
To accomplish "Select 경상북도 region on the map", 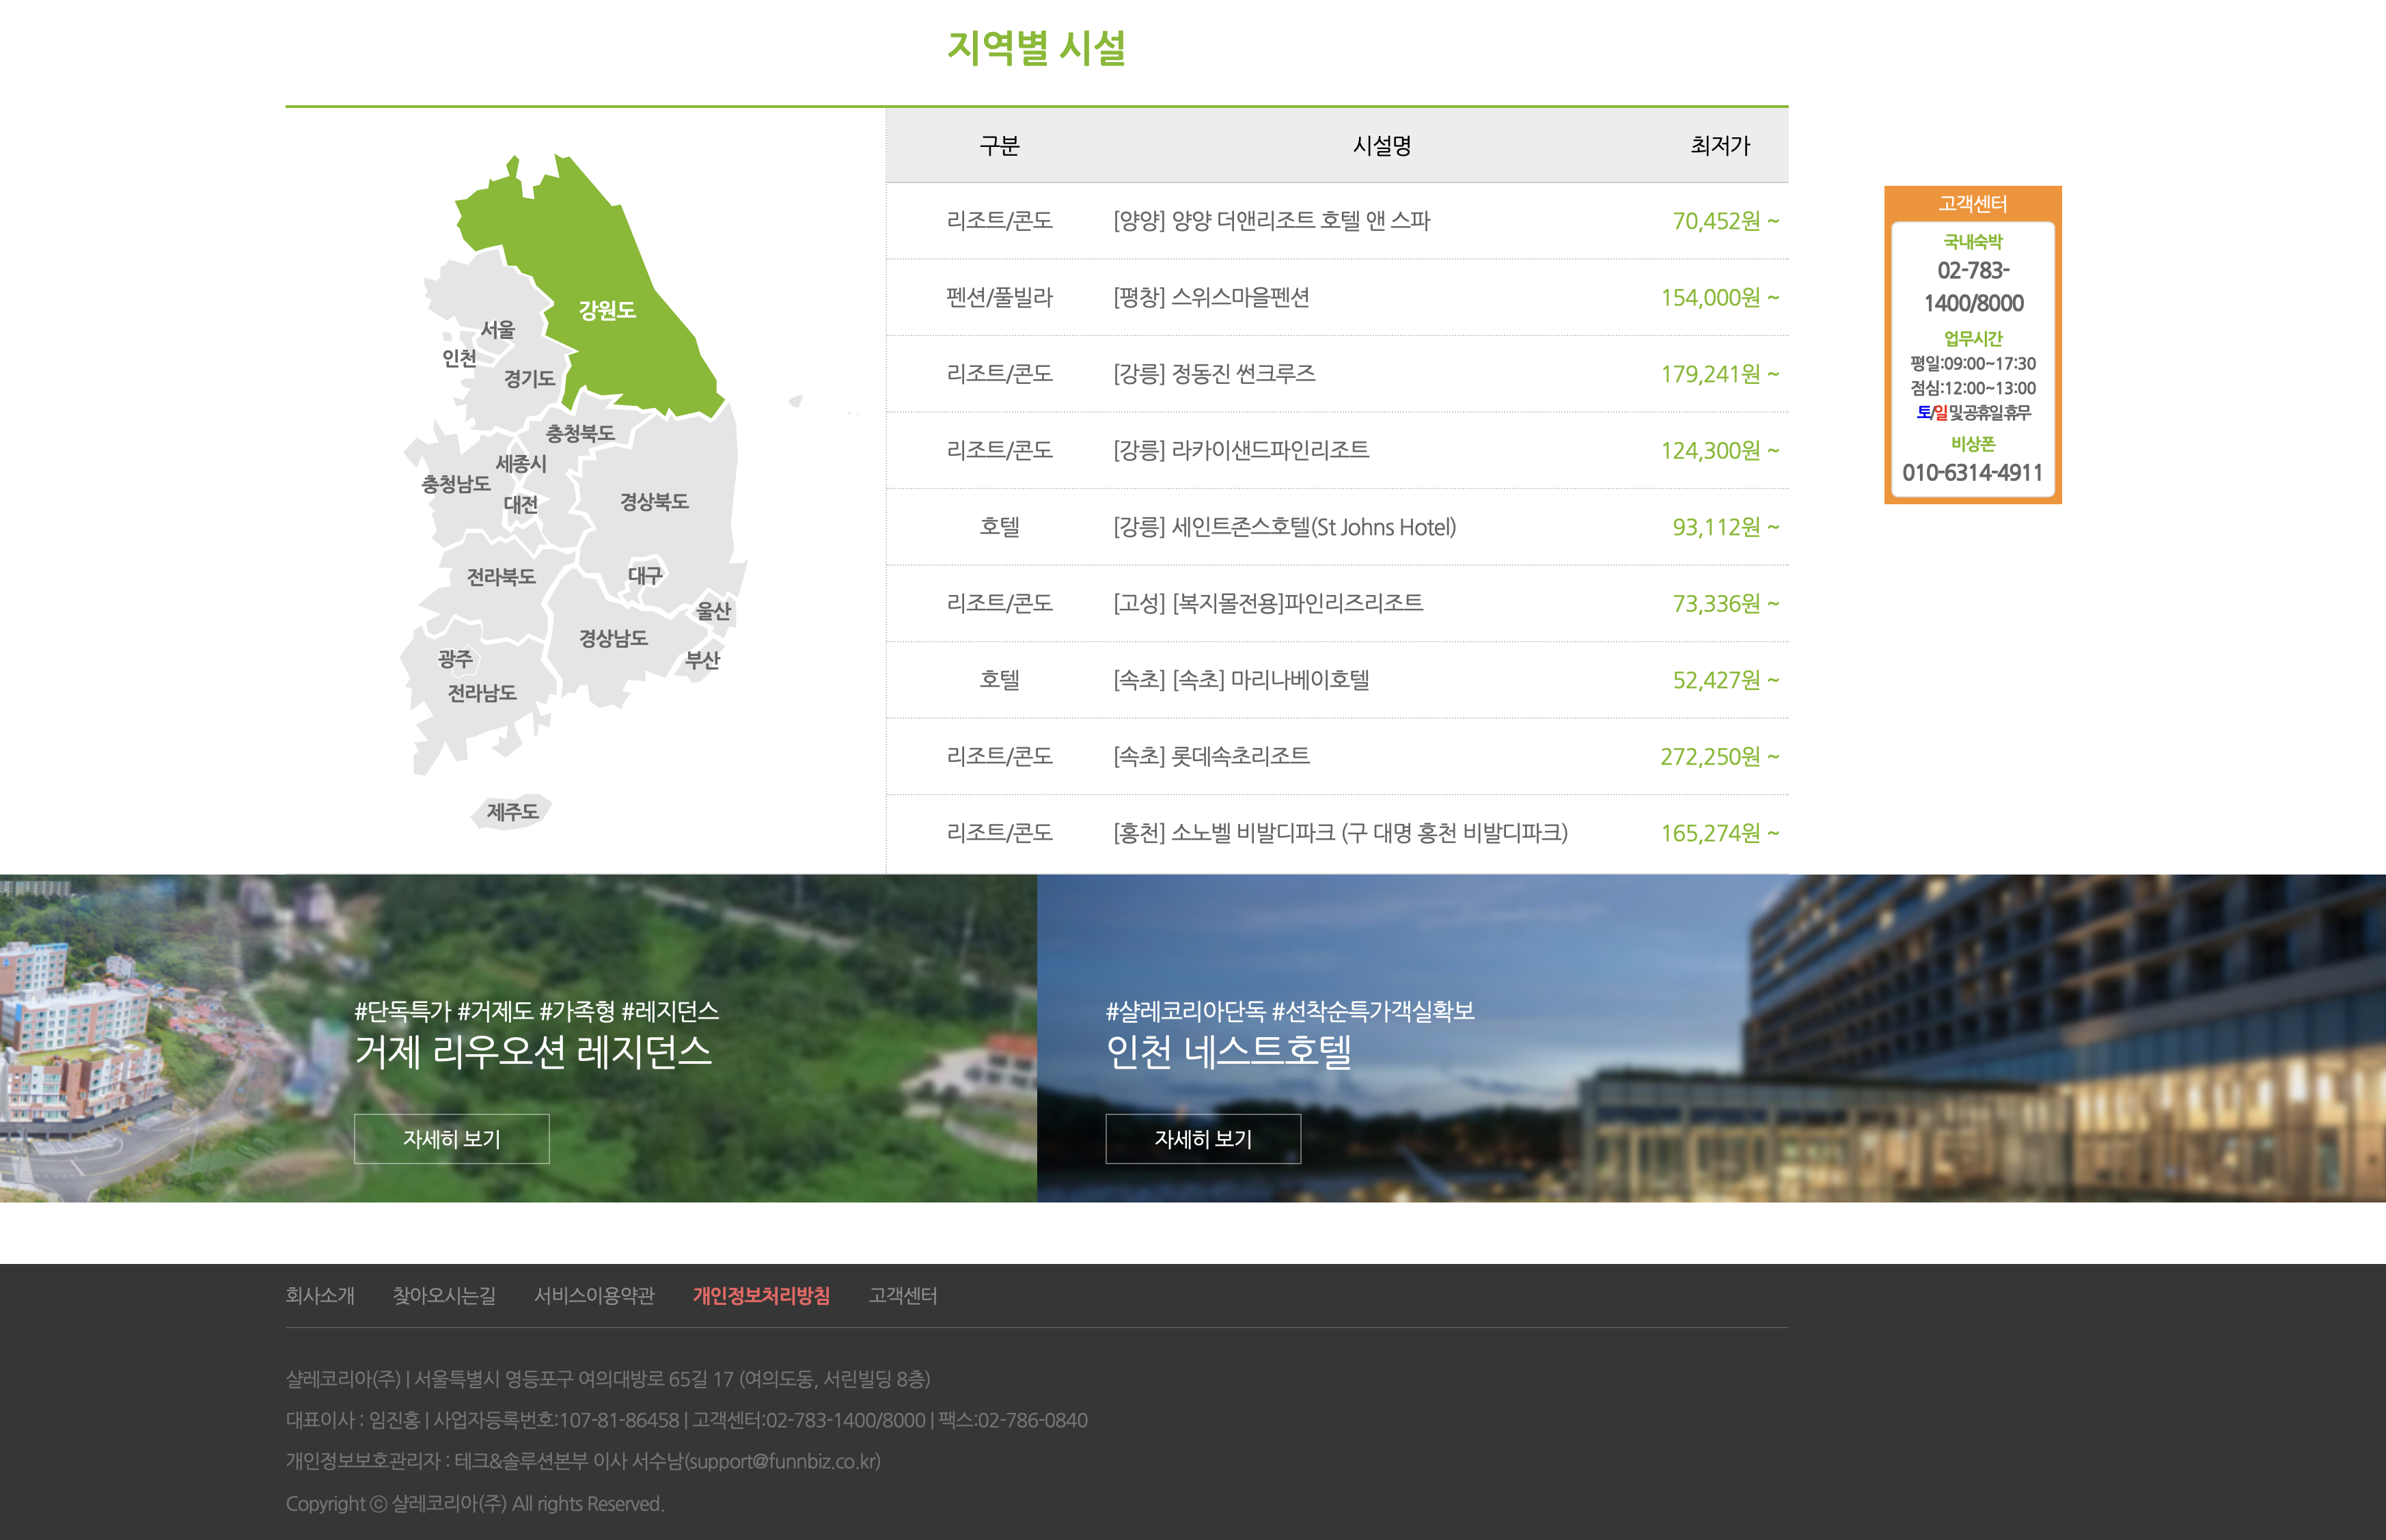I will click(654, 501).
